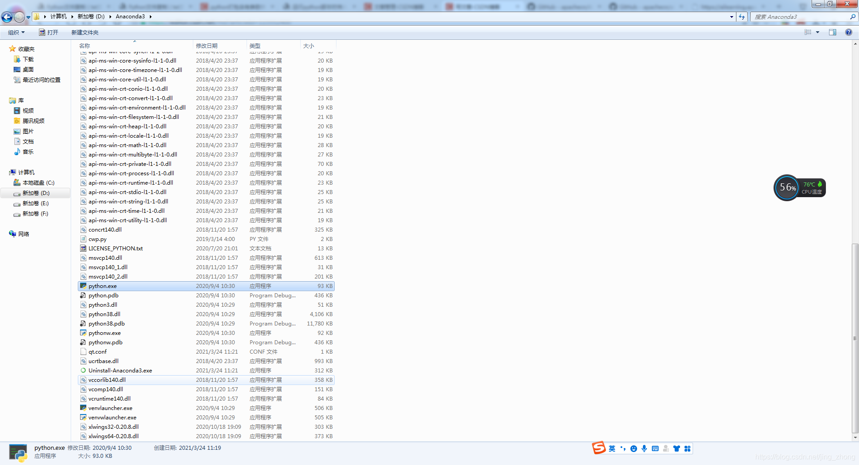Sort by the 类型 column header
This screenshot has width=859, height=465.
[274, 46]
